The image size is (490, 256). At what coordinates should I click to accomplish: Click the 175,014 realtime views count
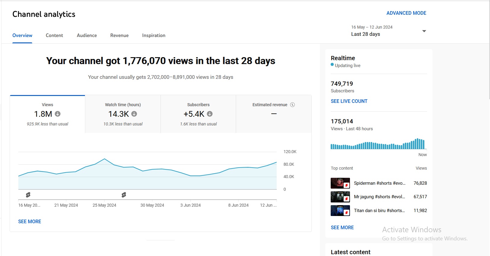pos(342,121)
